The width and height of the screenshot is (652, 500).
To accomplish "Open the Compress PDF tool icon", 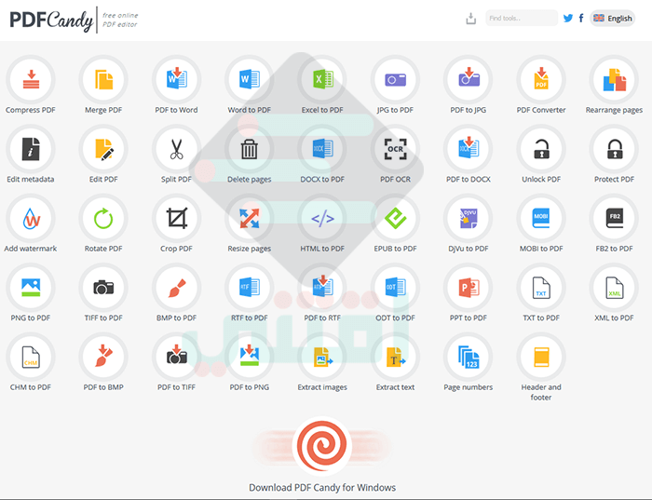I will tap(31, 79).
